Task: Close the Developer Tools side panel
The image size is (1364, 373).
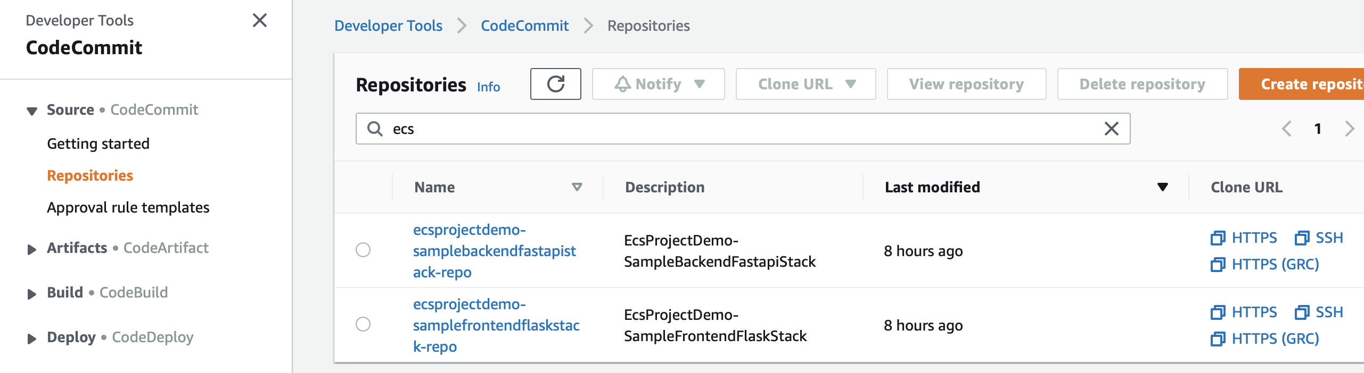Action: click(x=260, y=21)
